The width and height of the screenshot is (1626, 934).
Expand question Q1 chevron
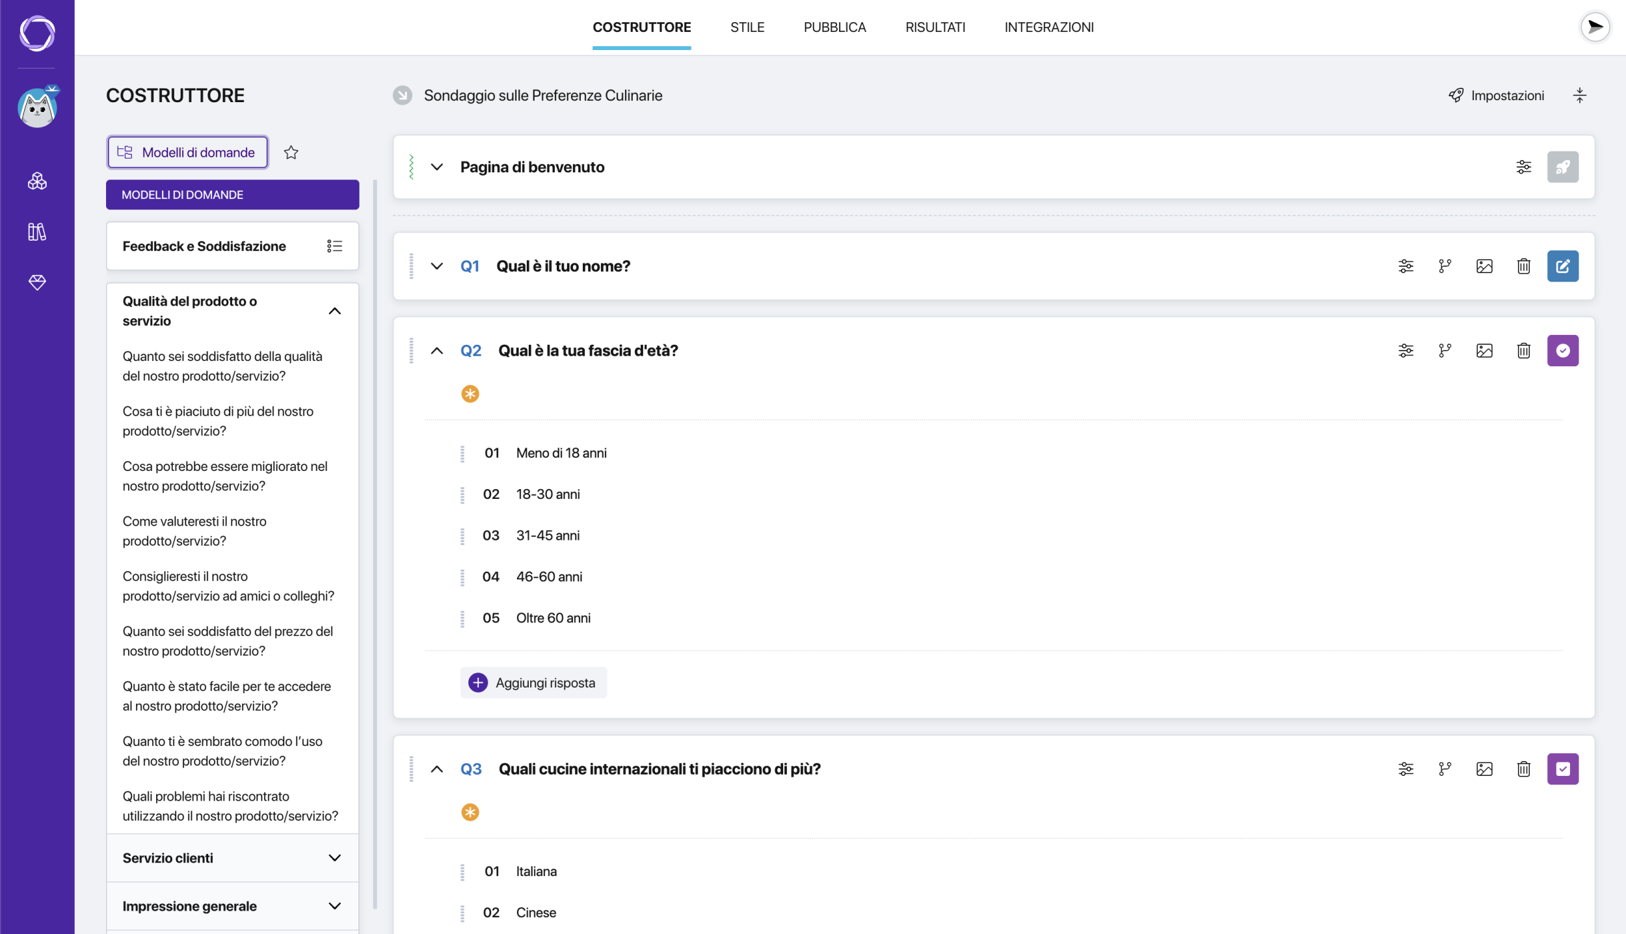437,266
